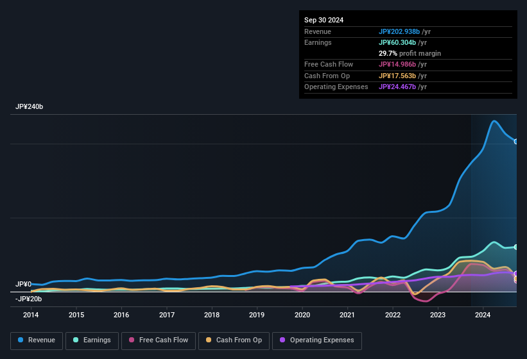
Task: Click the 2020 year axis label
Action: coord(302,315)
